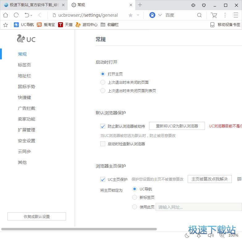Select the 打开主页 startup radio button
The height and width of the screenshot is (239, 242).
(x=103, y=74)
